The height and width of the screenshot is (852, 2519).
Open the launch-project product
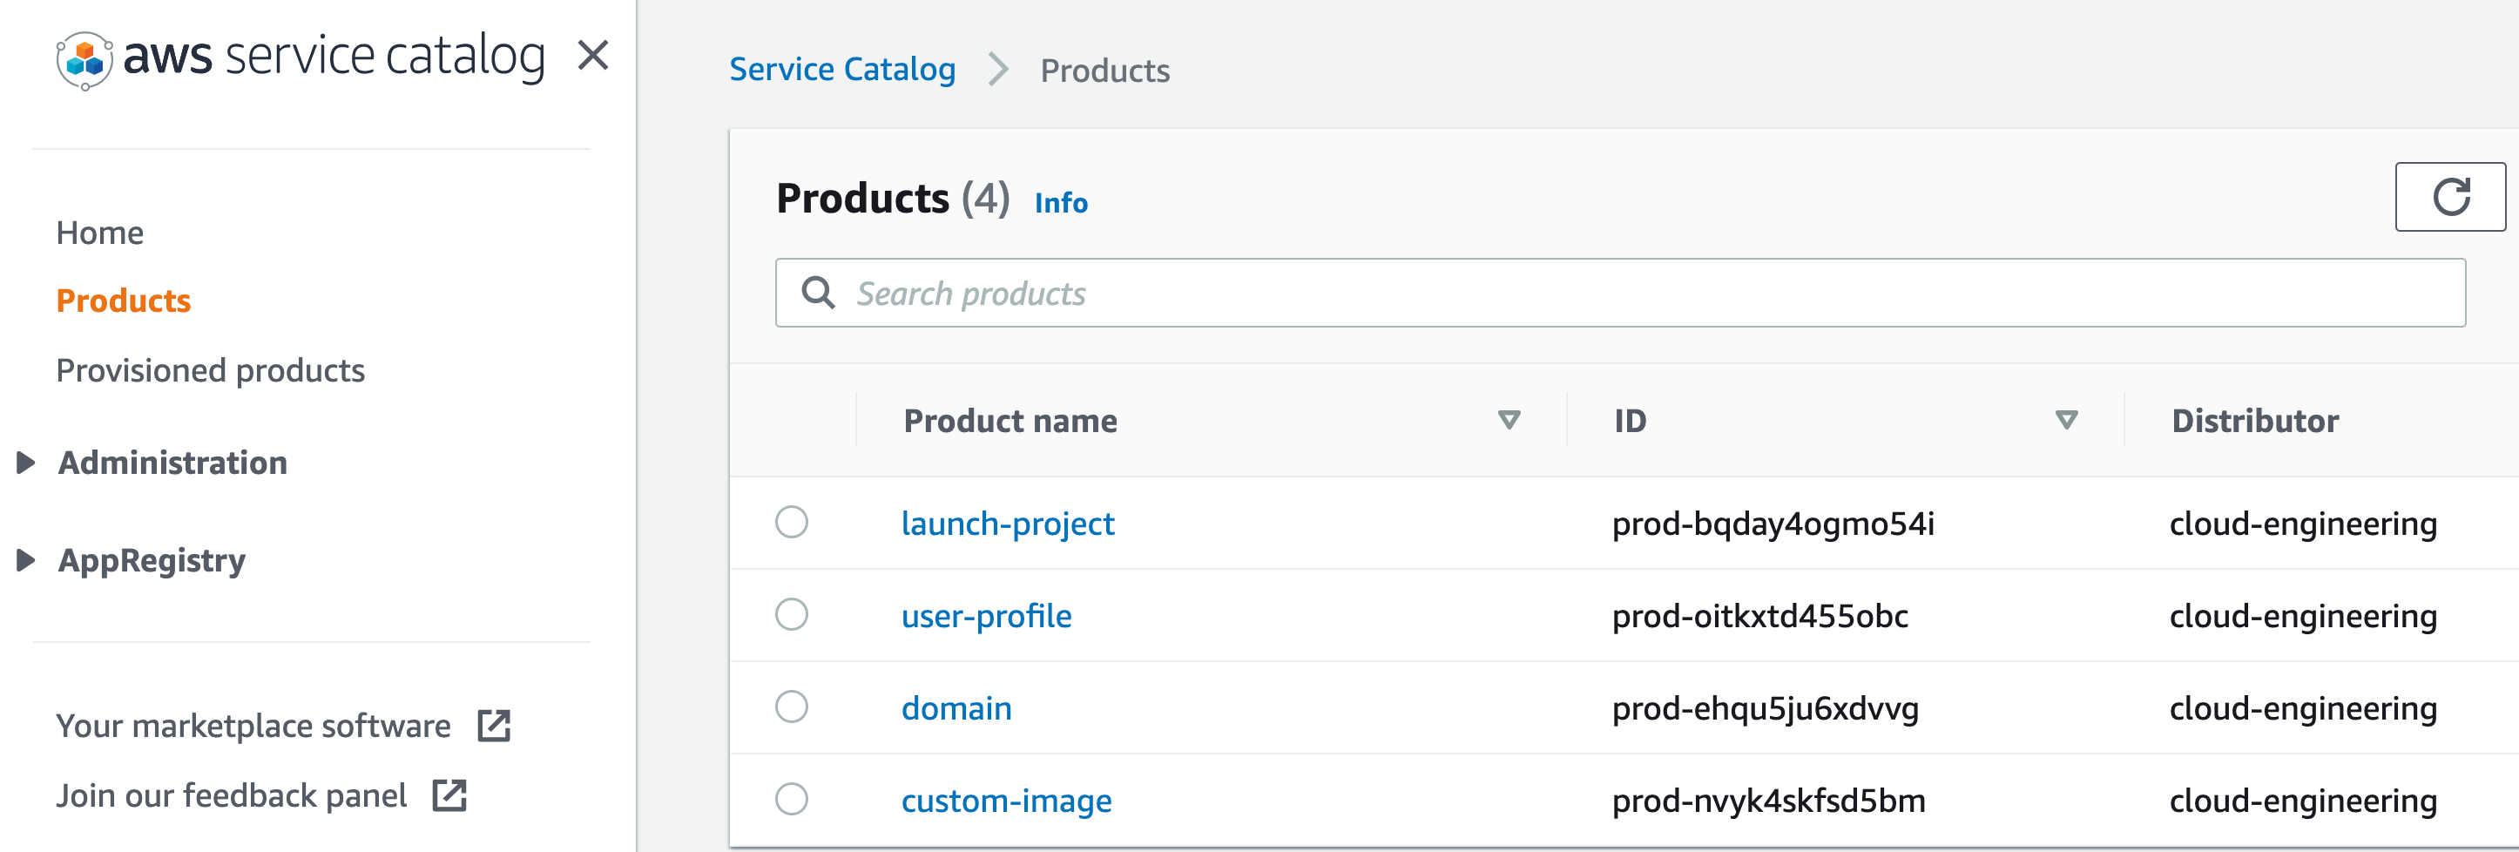(1007, 524)
